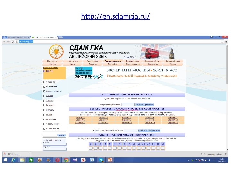Click the page vertical scrollbar thumb
Screen dimensions: 231x173
pos(227,65)
